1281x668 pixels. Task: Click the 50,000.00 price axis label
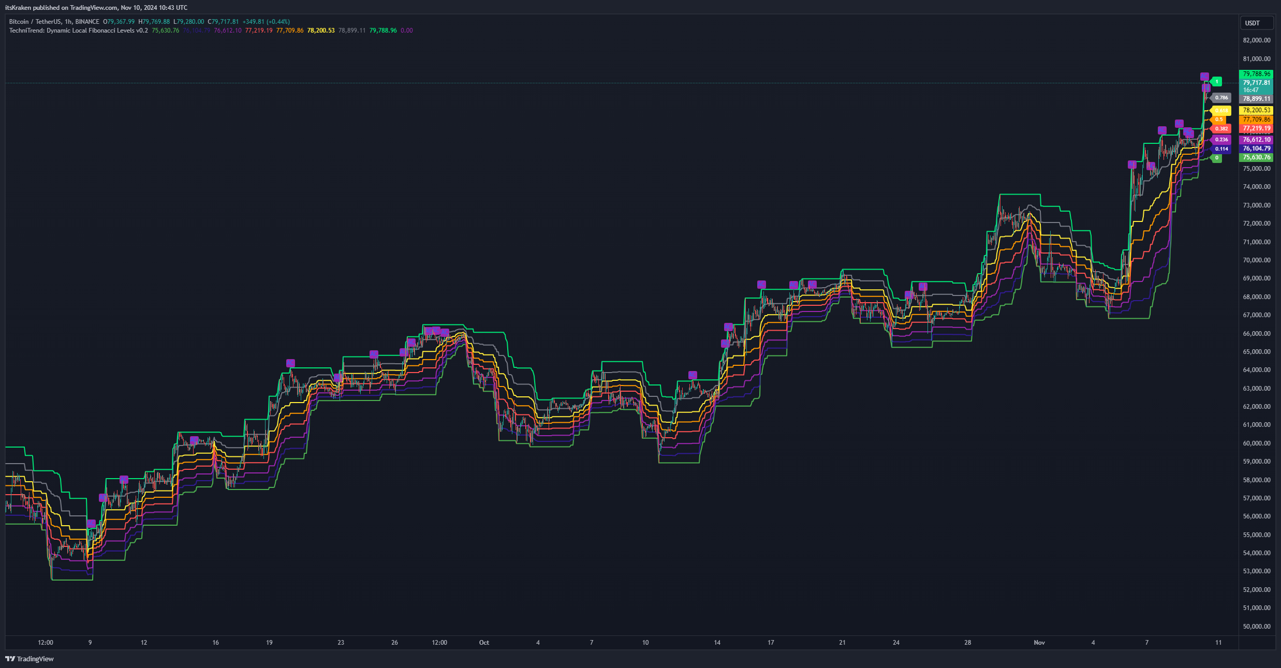click(1257, 627)
